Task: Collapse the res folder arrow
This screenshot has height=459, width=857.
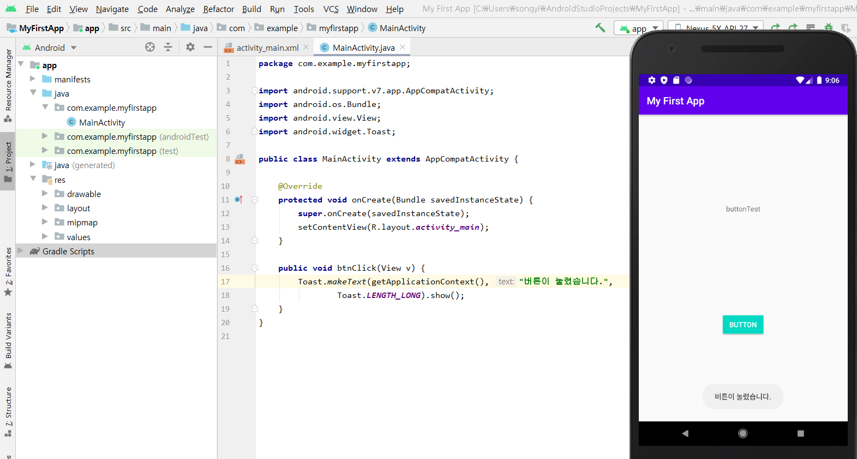Action: 33,179
